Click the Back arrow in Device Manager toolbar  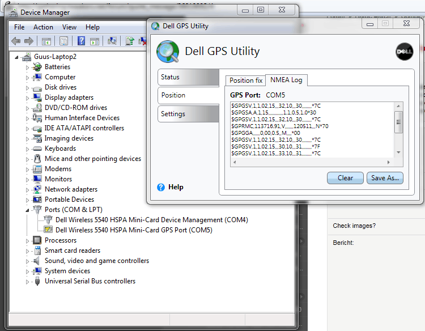[16, 41]
